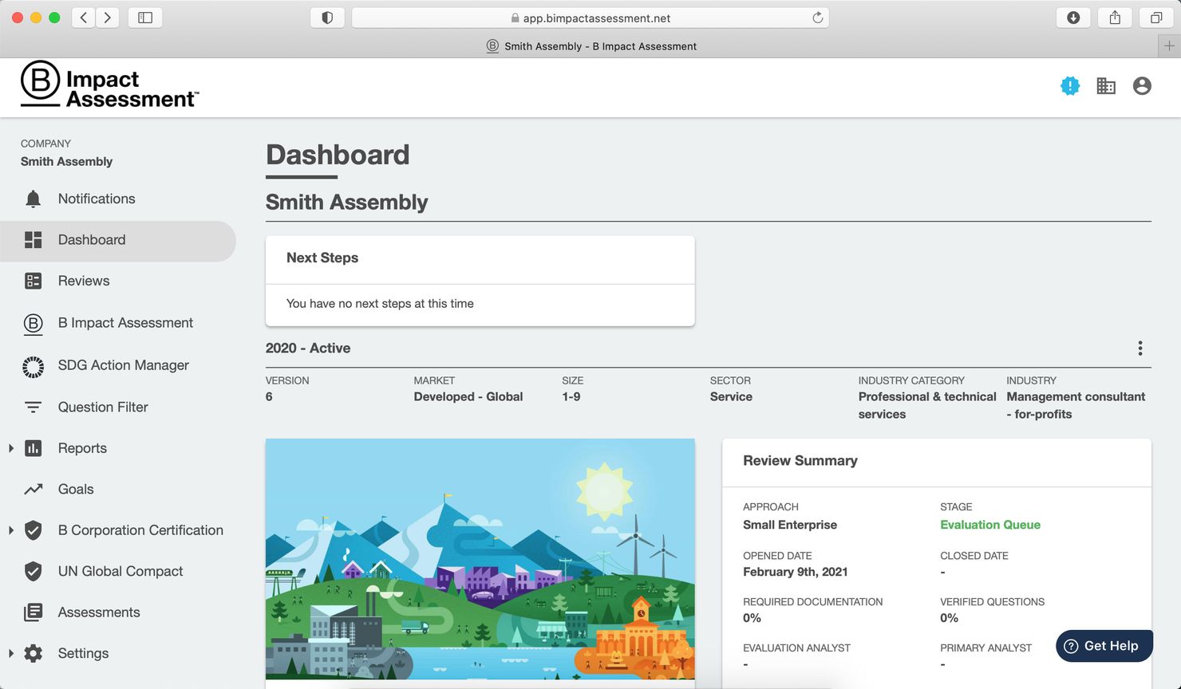Open the company building icon in the header
The height and width of the screenshot is (689, 1181).
pyautogui.click(x=1106, y=85)
